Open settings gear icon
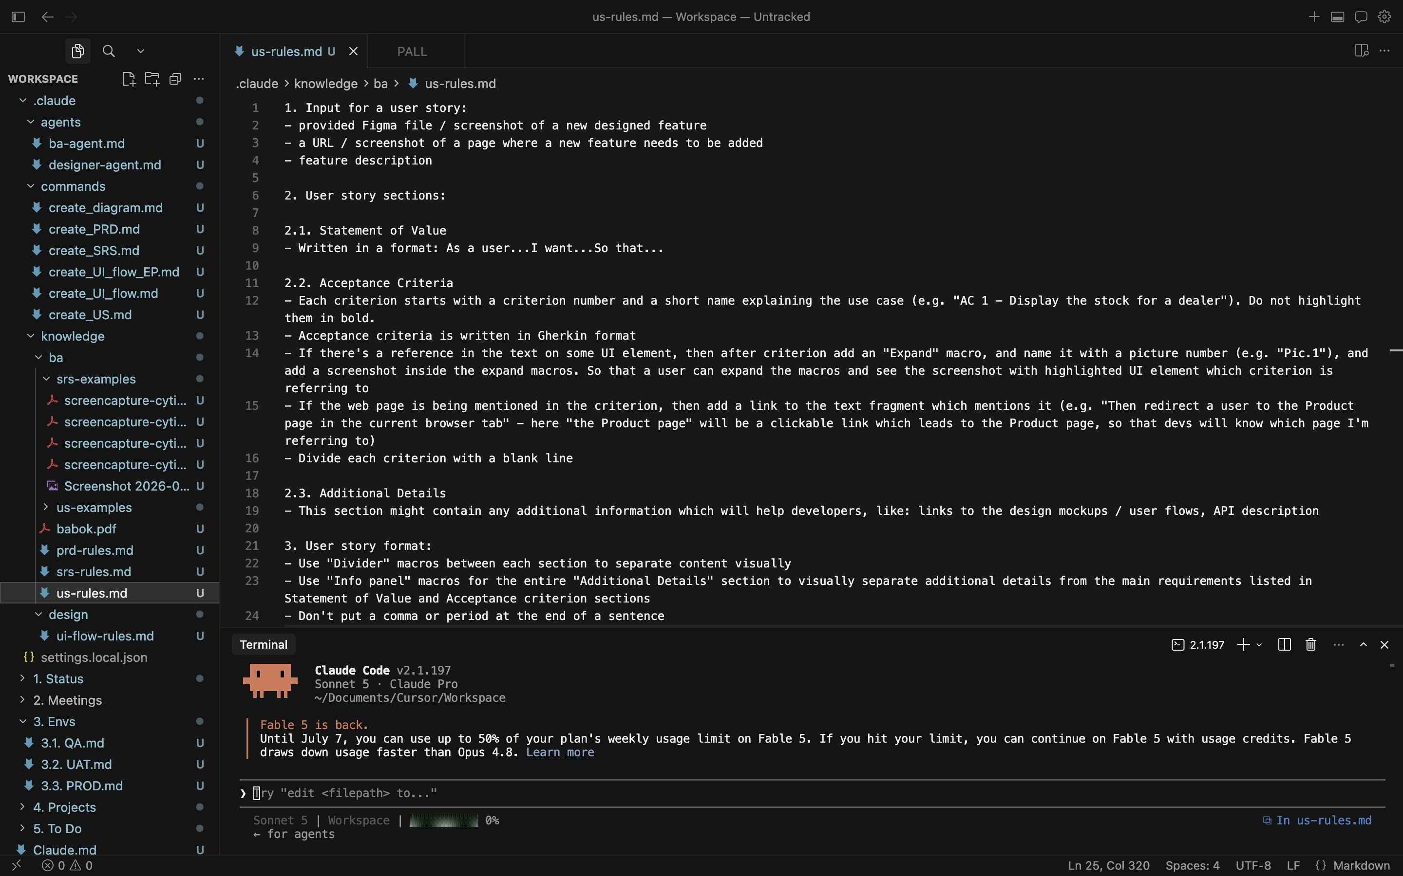 [x=1384, y=17]
